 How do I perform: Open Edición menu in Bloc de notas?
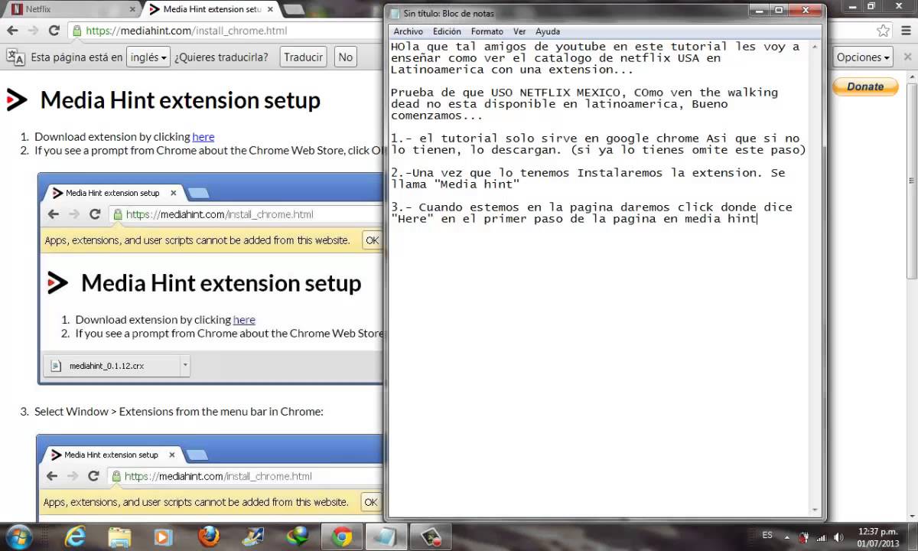coord(447,31)
